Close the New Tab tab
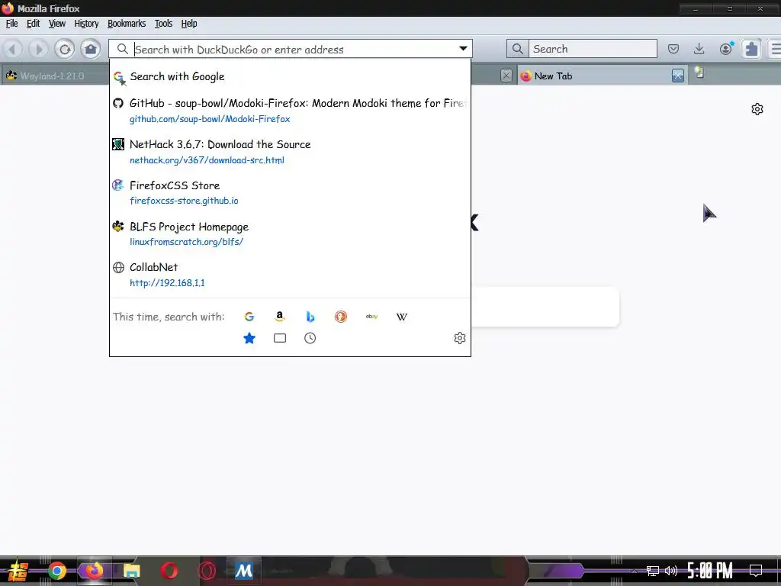This screenshot has width=781, height=586. coord(678,76)
